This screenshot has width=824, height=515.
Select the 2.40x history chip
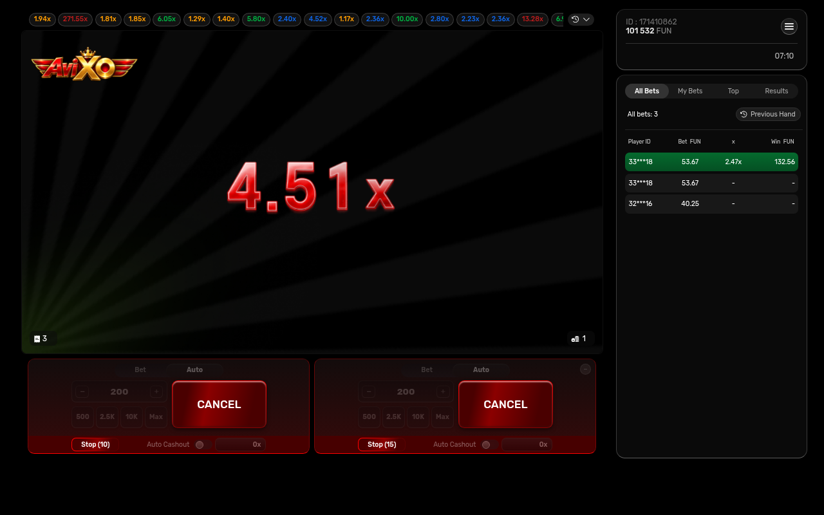[x=287, y=19]
